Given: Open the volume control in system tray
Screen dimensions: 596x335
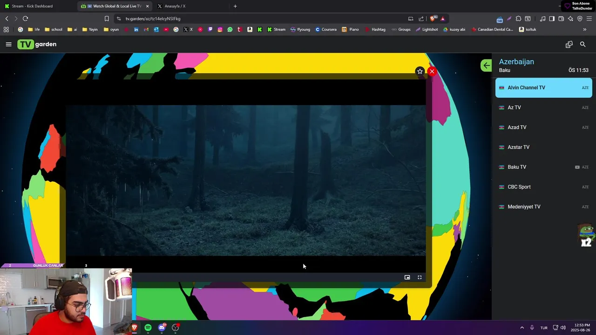Looking at the screenshot, I should pyautogui.click(x=563, y=328).
